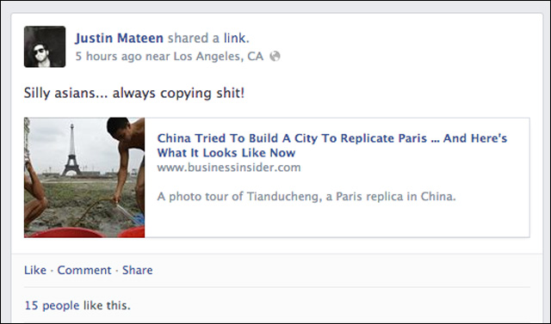Open the Eiffel Tower article thumbnail
The height and width of the screenshot is (324, 551).
pos(84,177)
